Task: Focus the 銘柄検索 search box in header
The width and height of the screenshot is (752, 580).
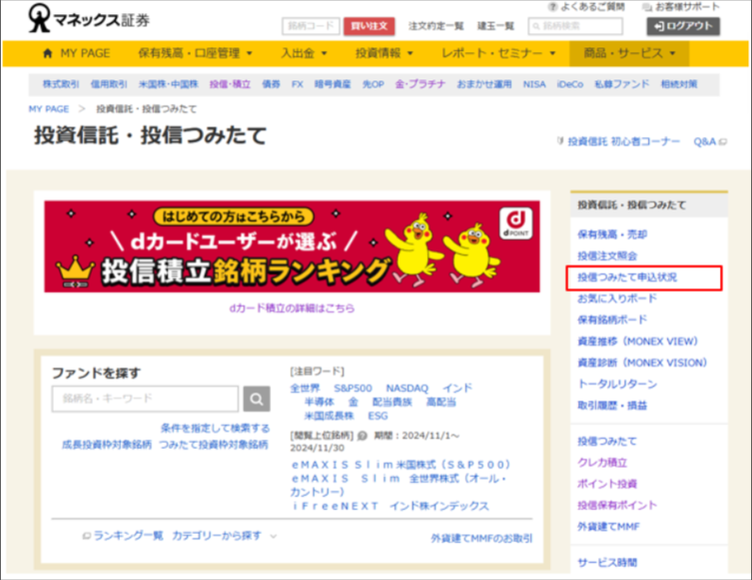Action: point(575,26)
